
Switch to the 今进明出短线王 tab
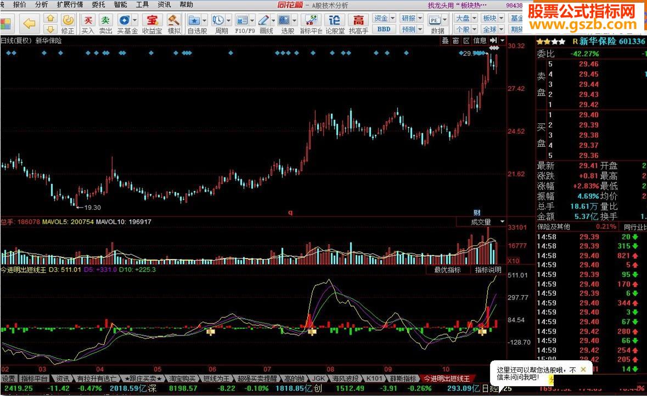click(x=447, y=378)
